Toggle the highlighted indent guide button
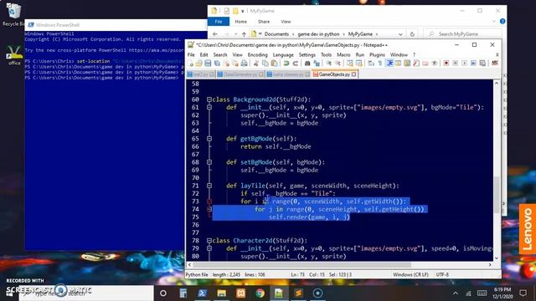Viewport: 536px width, 301px height. (x=389, y=64)
